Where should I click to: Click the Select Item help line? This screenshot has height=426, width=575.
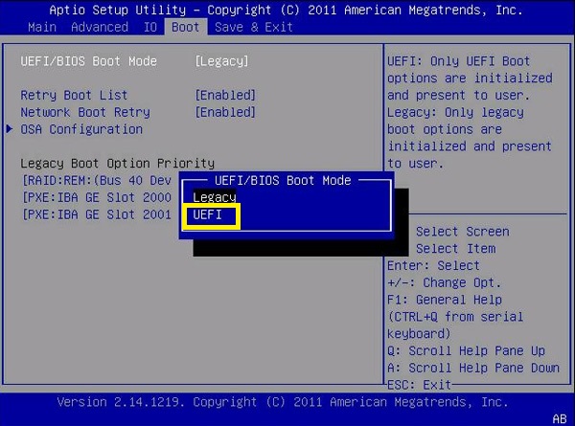point(455,249)
